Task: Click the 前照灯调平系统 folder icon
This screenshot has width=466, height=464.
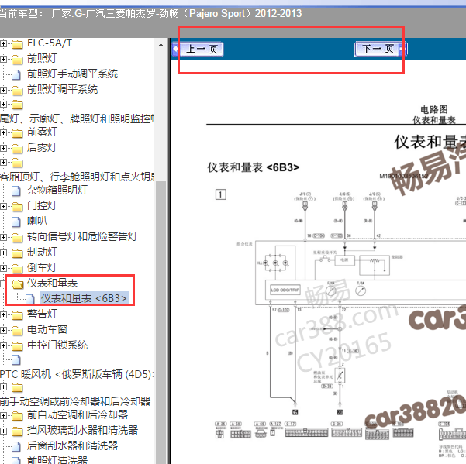Action: click(17, 91)
